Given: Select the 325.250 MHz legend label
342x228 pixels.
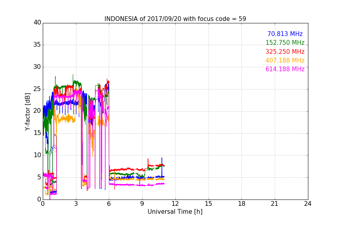Looking at the screenshot, I should (285, 51).
